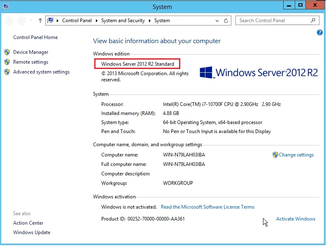Click the 2013 Microsoft Corporation copyright text
Image resolution: width=326 pixels, height=246 pixels.
(145, 76)
